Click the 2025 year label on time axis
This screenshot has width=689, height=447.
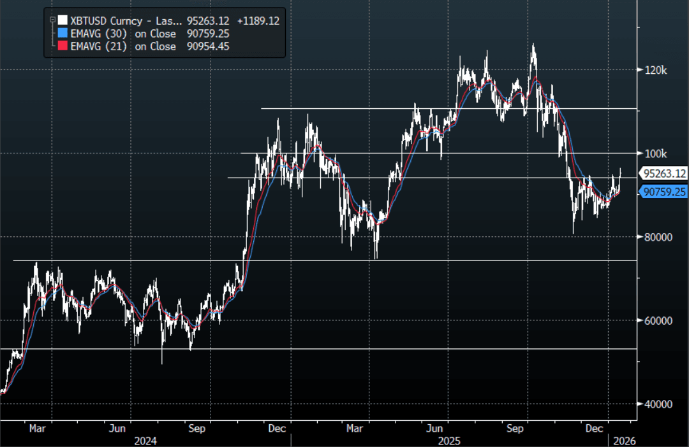(450, 440)
